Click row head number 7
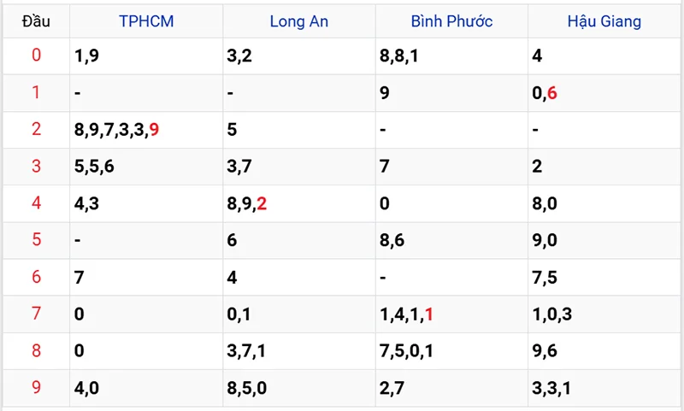Image resolution: width=684 pixels, height=411 pixels. coord(36,314)
